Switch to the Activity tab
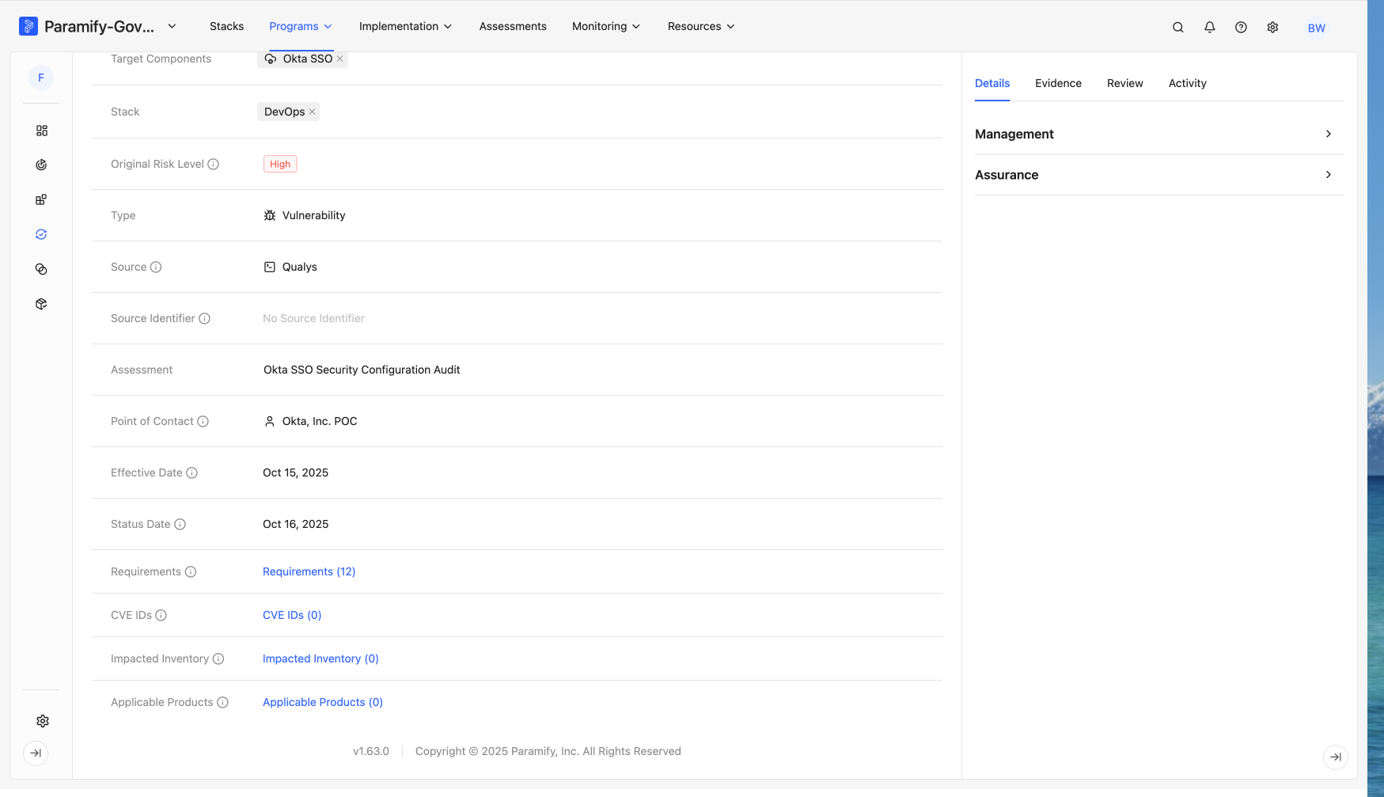The height and width of the screenshot is (797, 1384). pyautogui.click(x=1187, y=83)
